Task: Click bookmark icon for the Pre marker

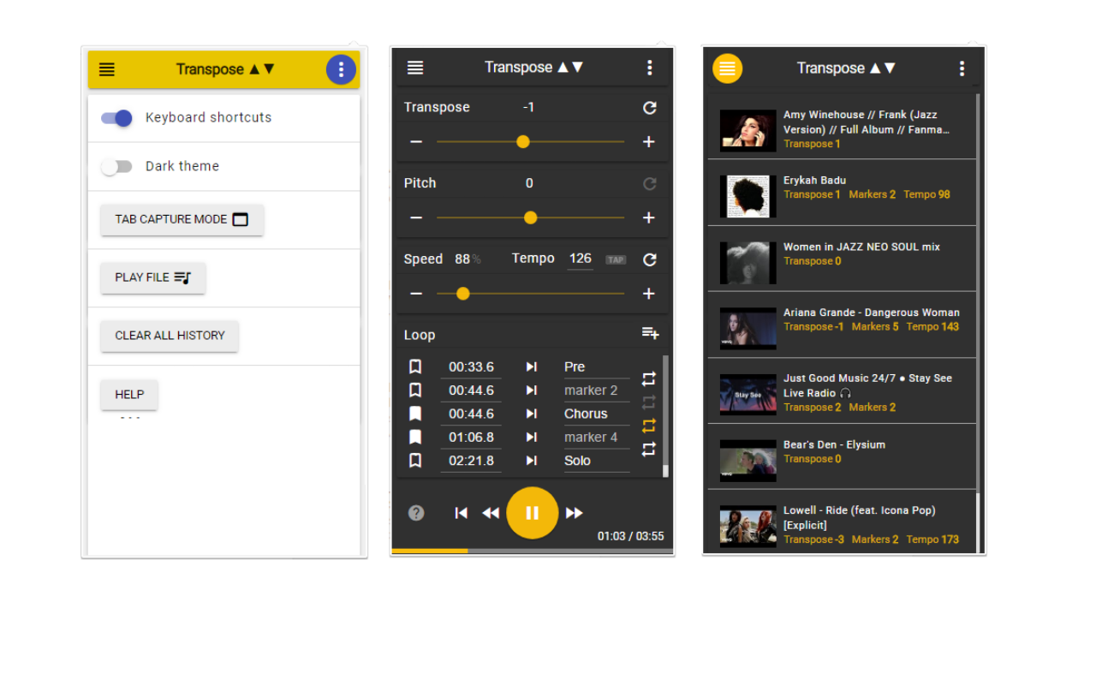Action: click(415, 366)
